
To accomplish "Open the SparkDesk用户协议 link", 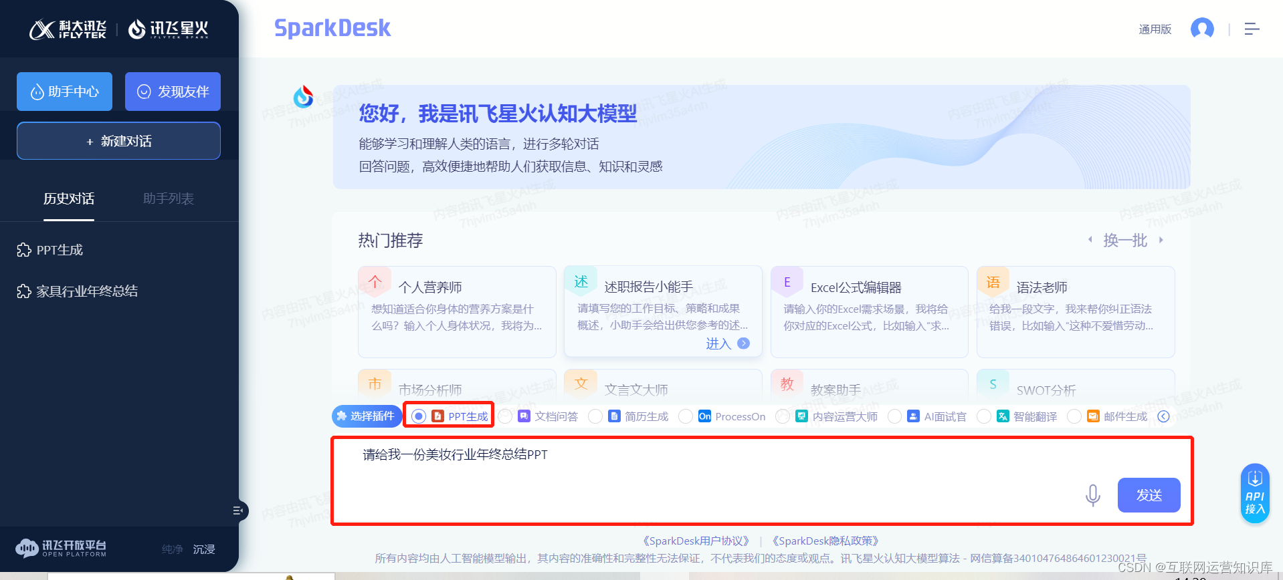I will (x=696, y=541).
